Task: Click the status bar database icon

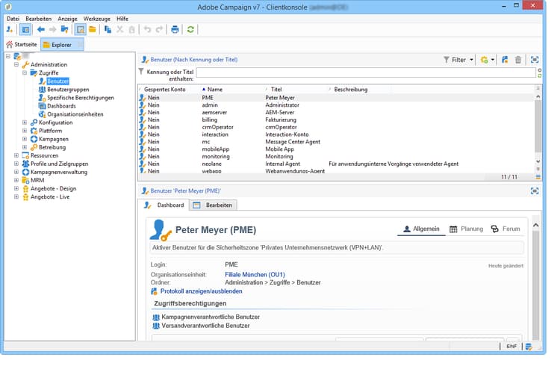Action: (529, 346)
